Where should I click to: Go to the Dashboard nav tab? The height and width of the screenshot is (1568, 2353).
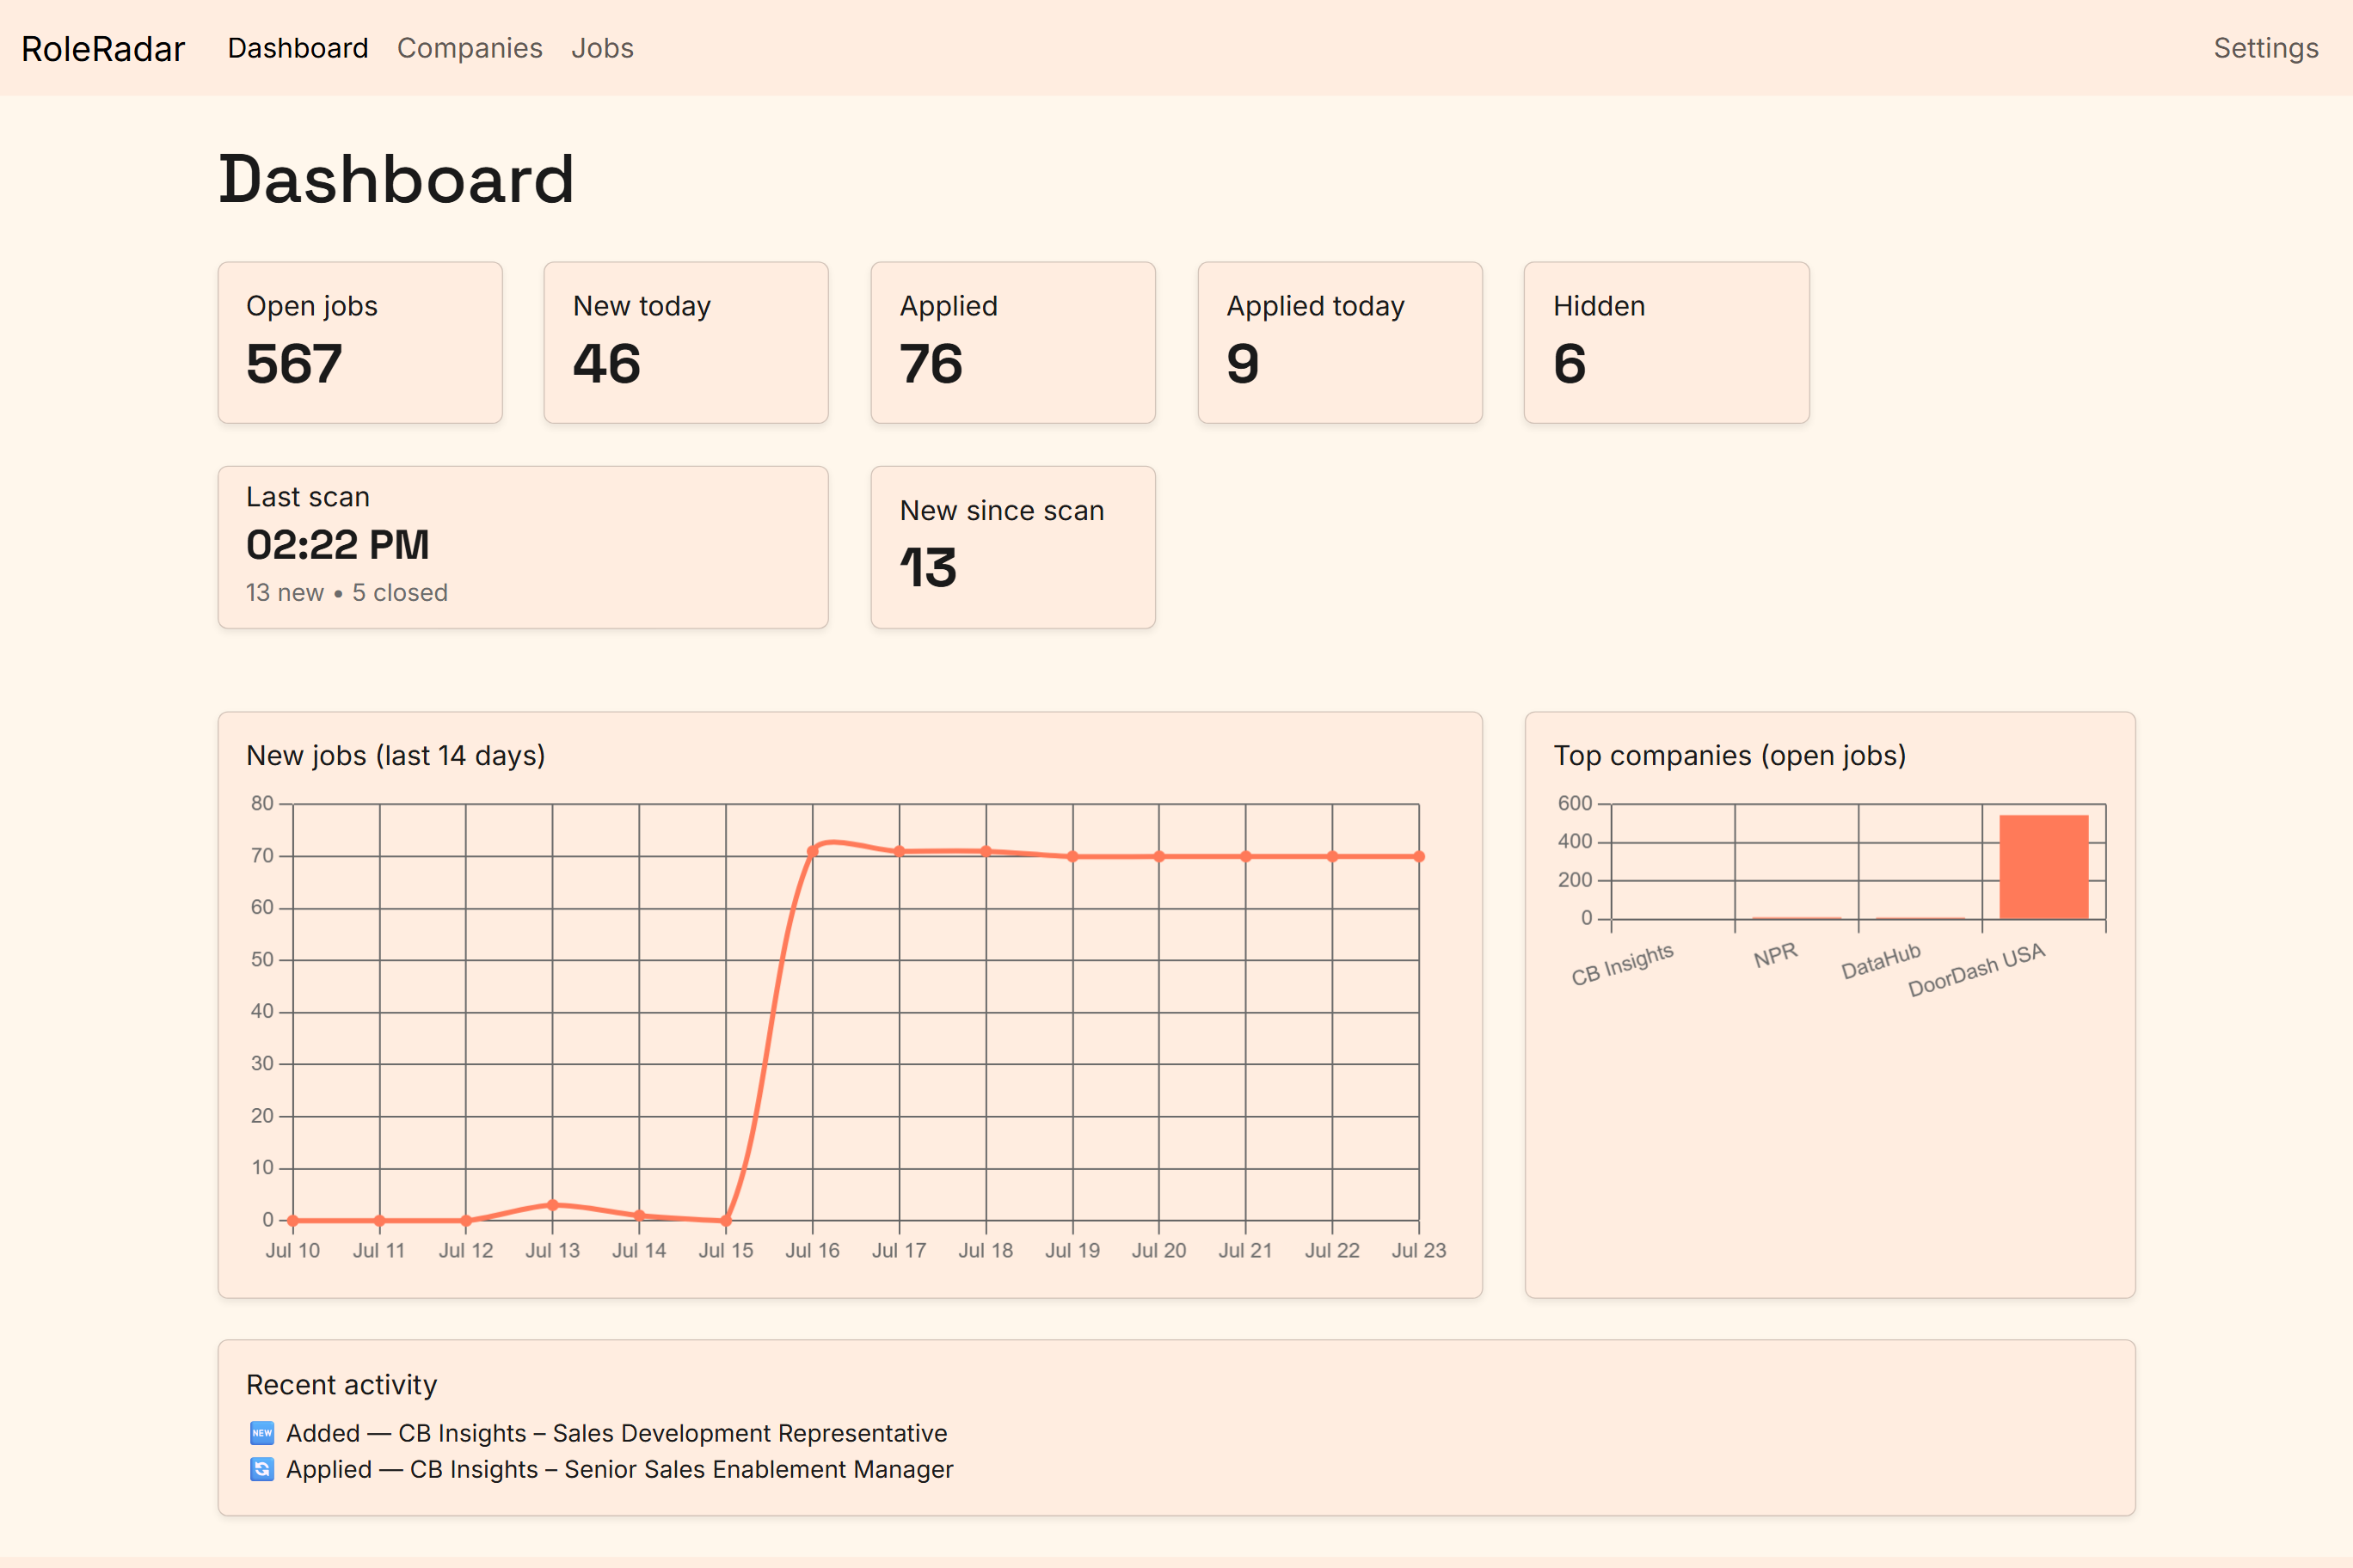[298, 48]
